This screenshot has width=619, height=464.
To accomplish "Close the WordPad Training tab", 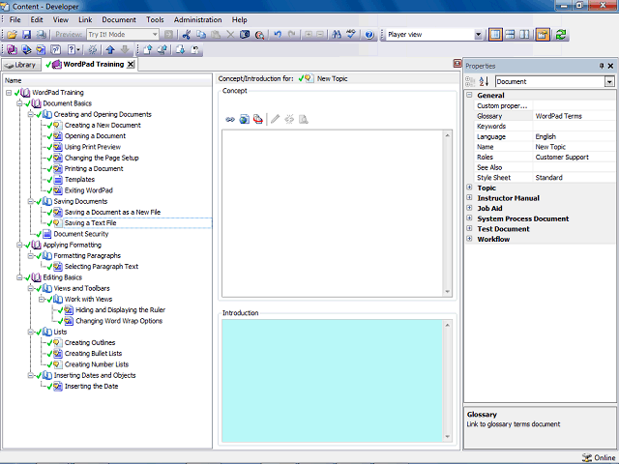I will (131, 65).
